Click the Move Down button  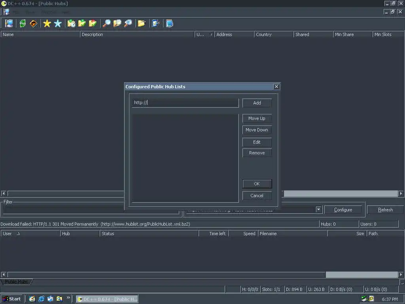(x=257, y=130)
